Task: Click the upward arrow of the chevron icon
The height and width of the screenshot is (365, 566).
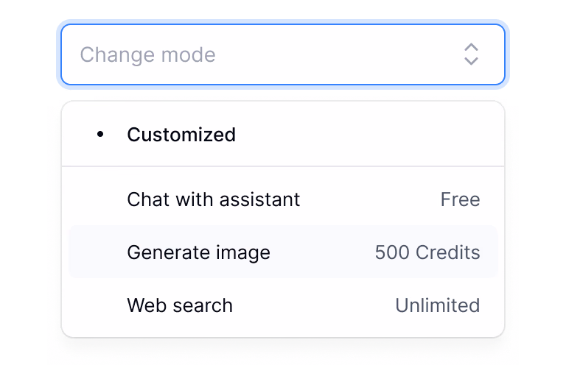Action: pos(471,48)
